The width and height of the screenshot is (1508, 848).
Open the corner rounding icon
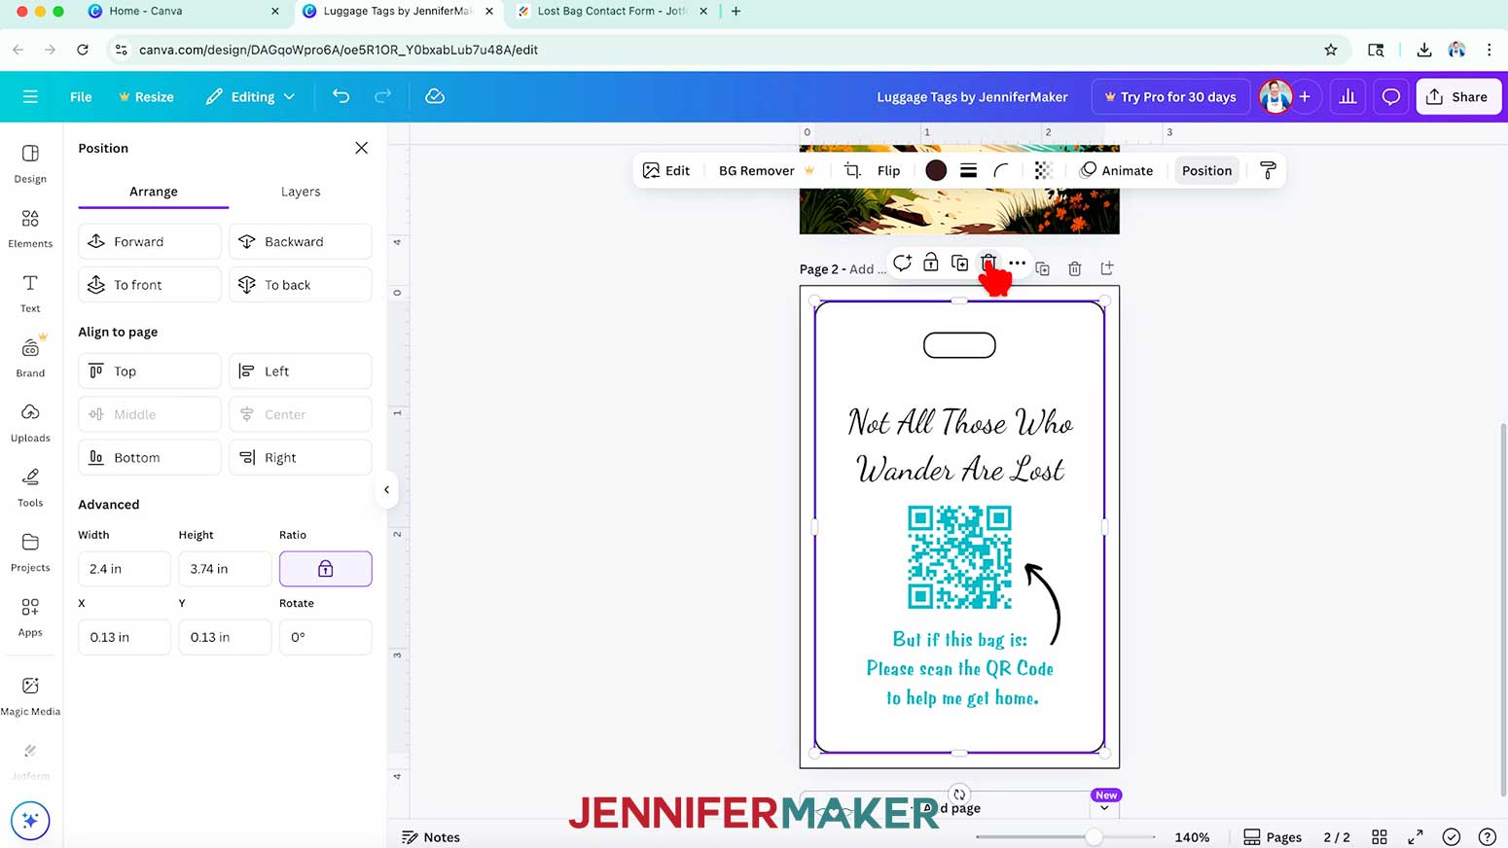(1000, 170)
